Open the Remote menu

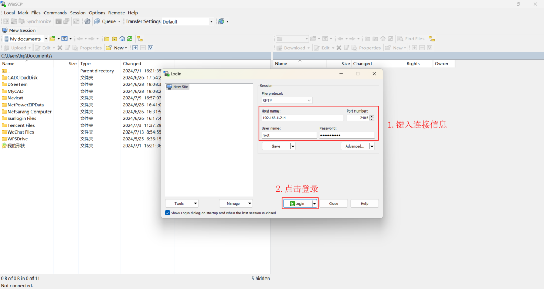[x=117, y=13]
